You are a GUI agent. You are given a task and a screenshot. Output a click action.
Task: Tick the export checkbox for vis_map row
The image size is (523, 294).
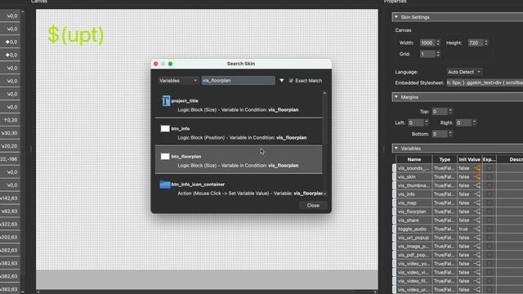[x=489, y=203]
